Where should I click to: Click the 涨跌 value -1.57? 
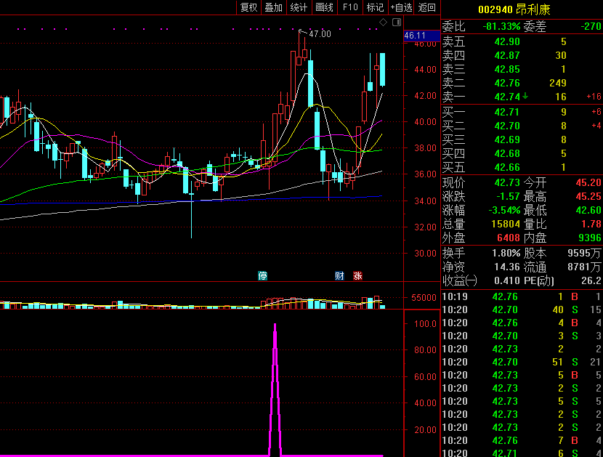point(508,197)
